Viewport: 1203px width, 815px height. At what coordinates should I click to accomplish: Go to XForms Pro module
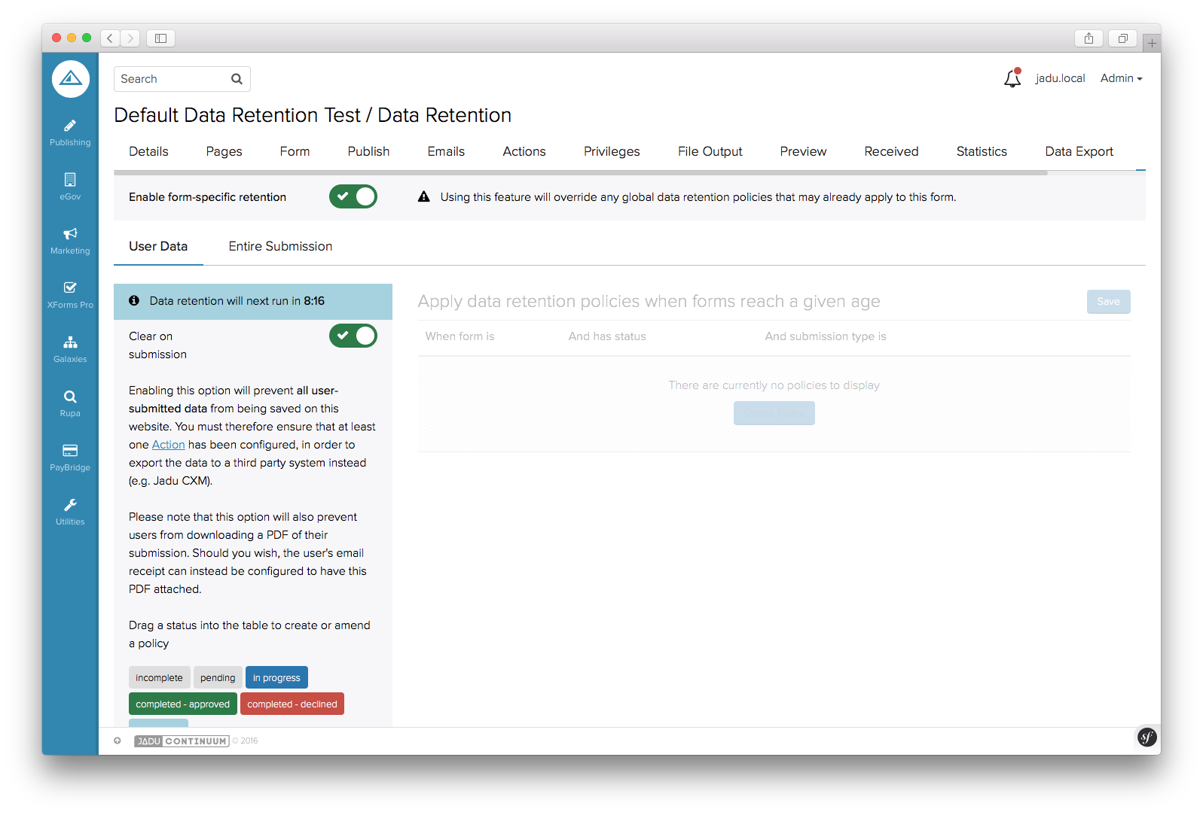point(70,295)
